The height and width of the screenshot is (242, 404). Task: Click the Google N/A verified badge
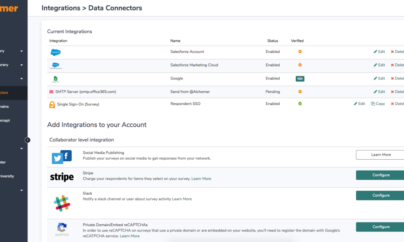tap(300, 79)
